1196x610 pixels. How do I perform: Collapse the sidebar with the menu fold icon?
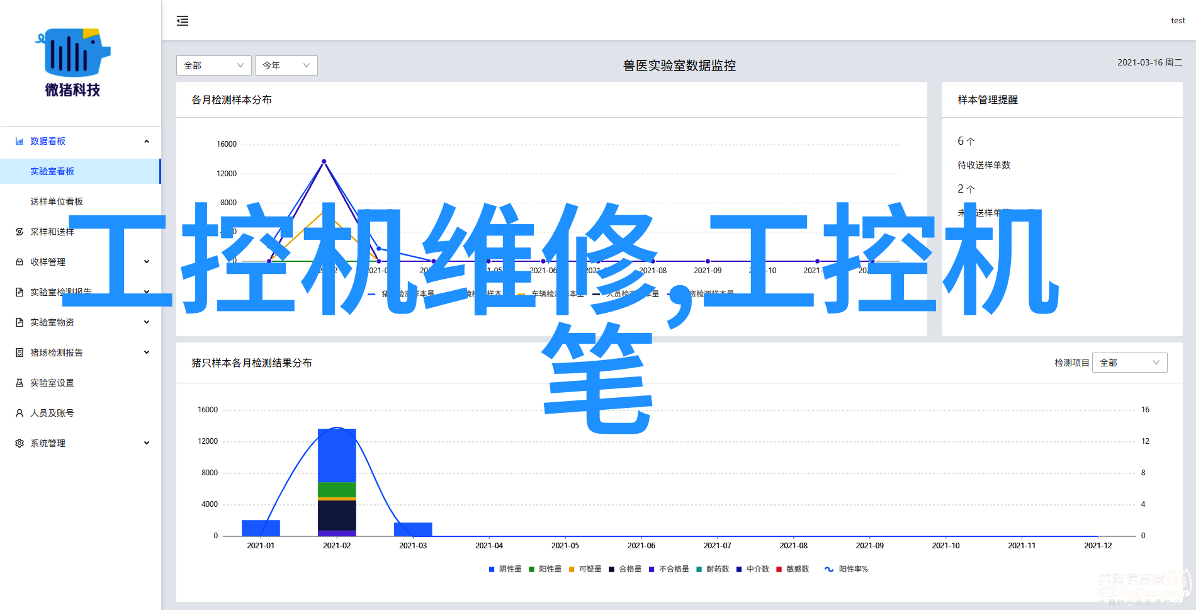(x=183, y=21)
